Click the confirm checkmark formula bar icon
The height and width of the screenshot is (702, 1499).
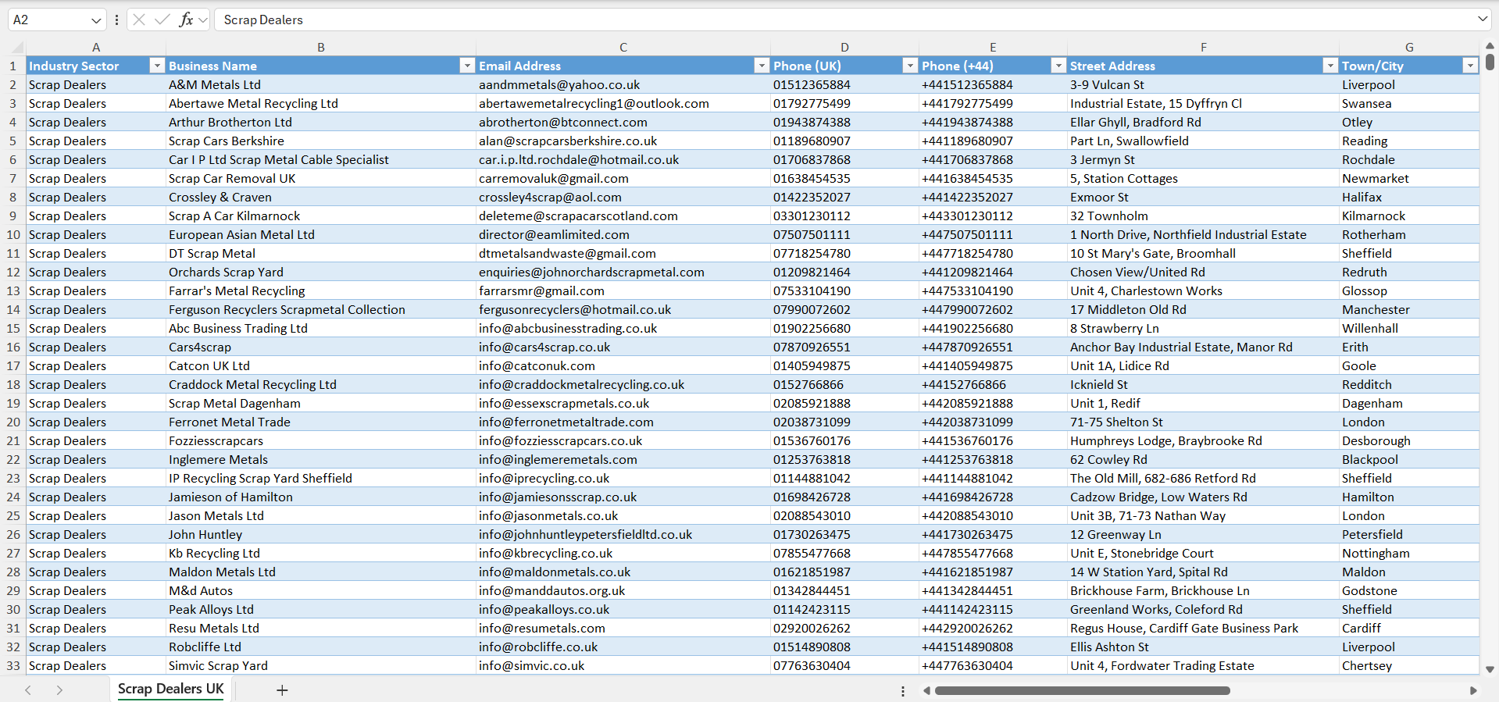click(x=162, y=20)
